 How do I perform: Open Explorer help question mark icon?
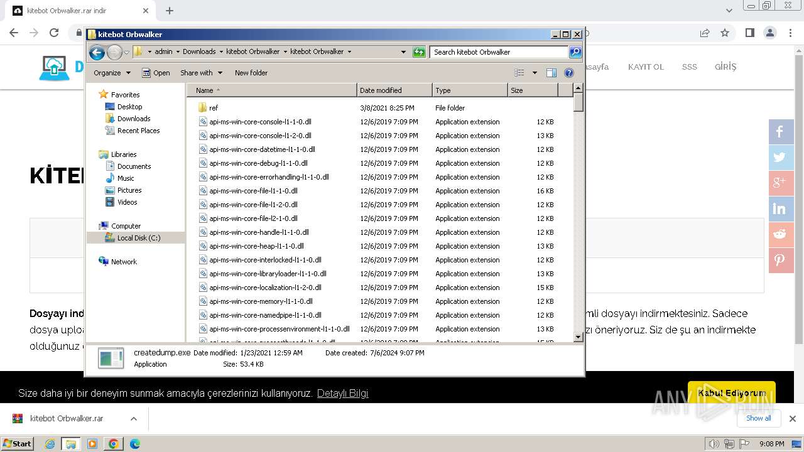569,73
